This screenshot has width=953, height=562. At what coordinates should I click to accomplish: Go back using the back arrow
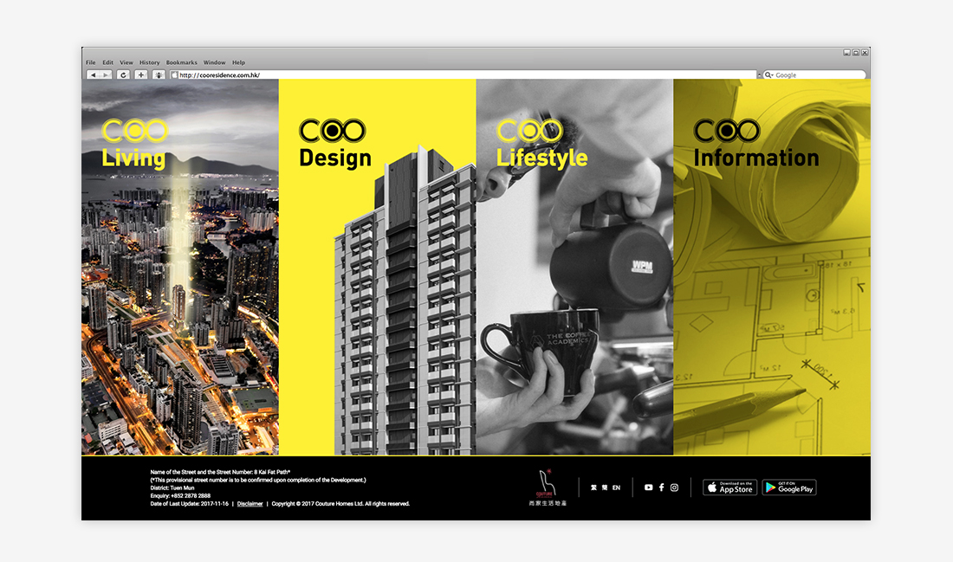(x=94, y=75)
